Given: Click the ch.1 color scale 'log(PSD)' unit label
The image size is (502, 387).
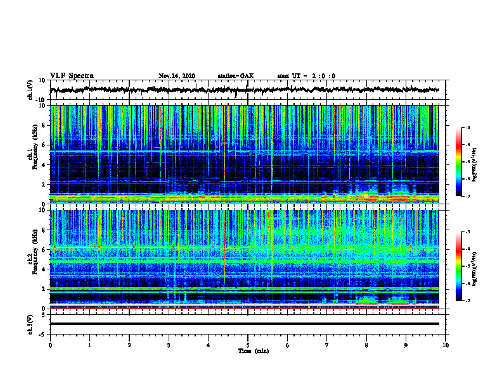Looking at the screenshot, I should [x=475, y=165].
